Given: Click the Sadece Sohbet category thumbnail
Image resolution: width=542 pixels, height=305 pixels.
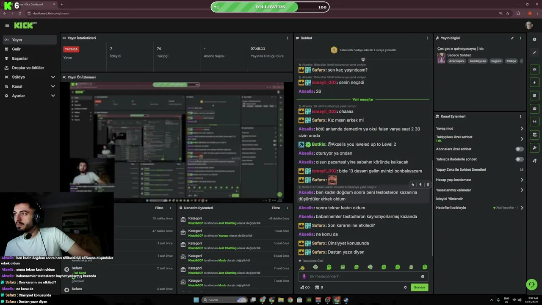Looking at the screenshot, I should point(441,58).
